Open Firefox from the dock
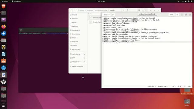Screen dimensions: 194x109 pyautogui.click(x=3, y=26)
